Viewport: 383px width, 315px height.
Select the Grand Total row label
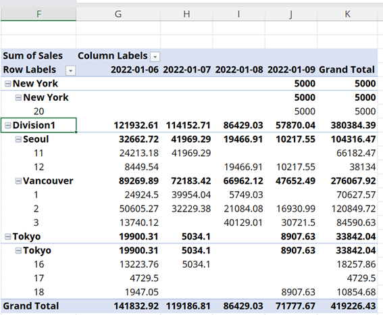tap(31, 306)
